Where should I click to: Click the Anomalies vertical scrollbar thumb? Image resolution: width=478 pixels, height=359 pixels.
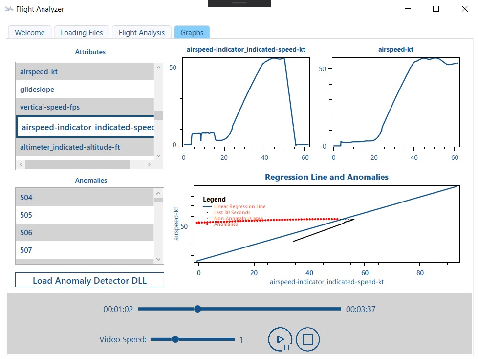point(158,200)
